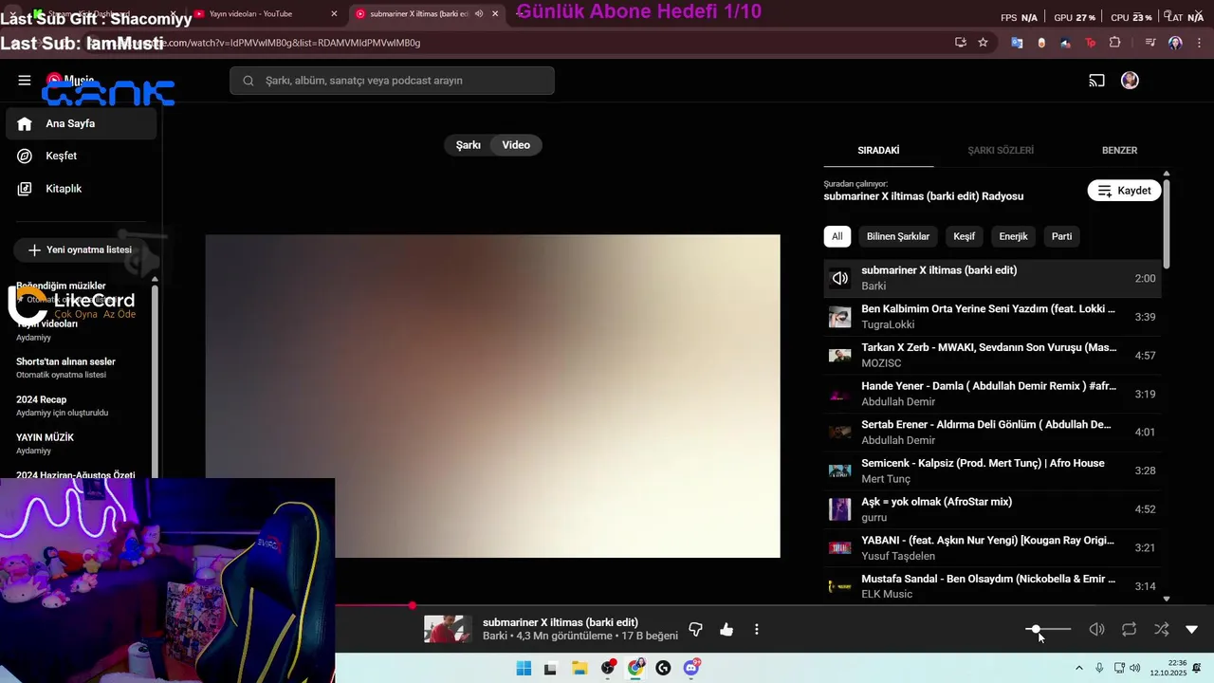
Task: Open File Explorer from the taskbar
Action: point(579,669)
